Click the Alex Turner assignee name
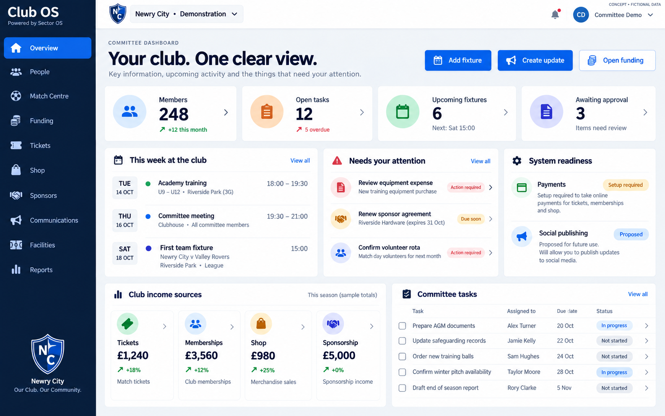Viewport: 665px width, 416px height. pos(522,326)
